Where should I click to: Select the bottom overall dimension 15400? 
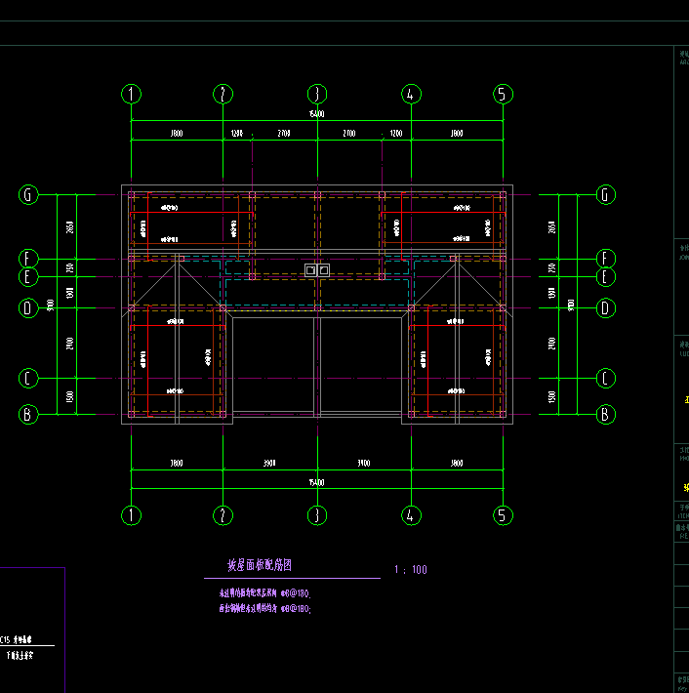317,482
